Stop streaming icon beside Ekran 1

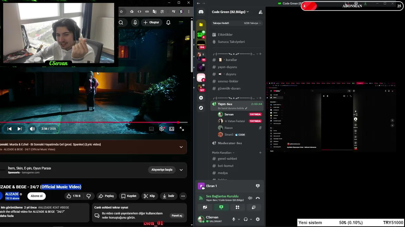[258, 186]
